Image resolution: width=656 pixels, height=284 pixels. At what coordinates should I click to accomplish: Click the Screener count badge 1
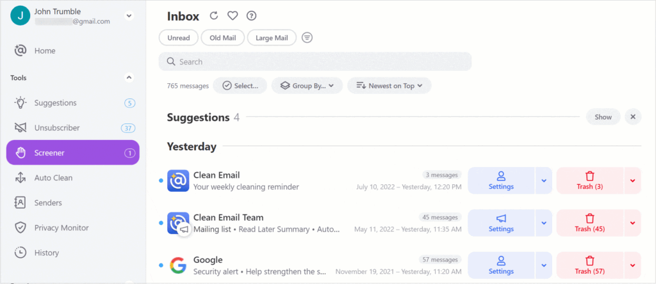[129, 154]
